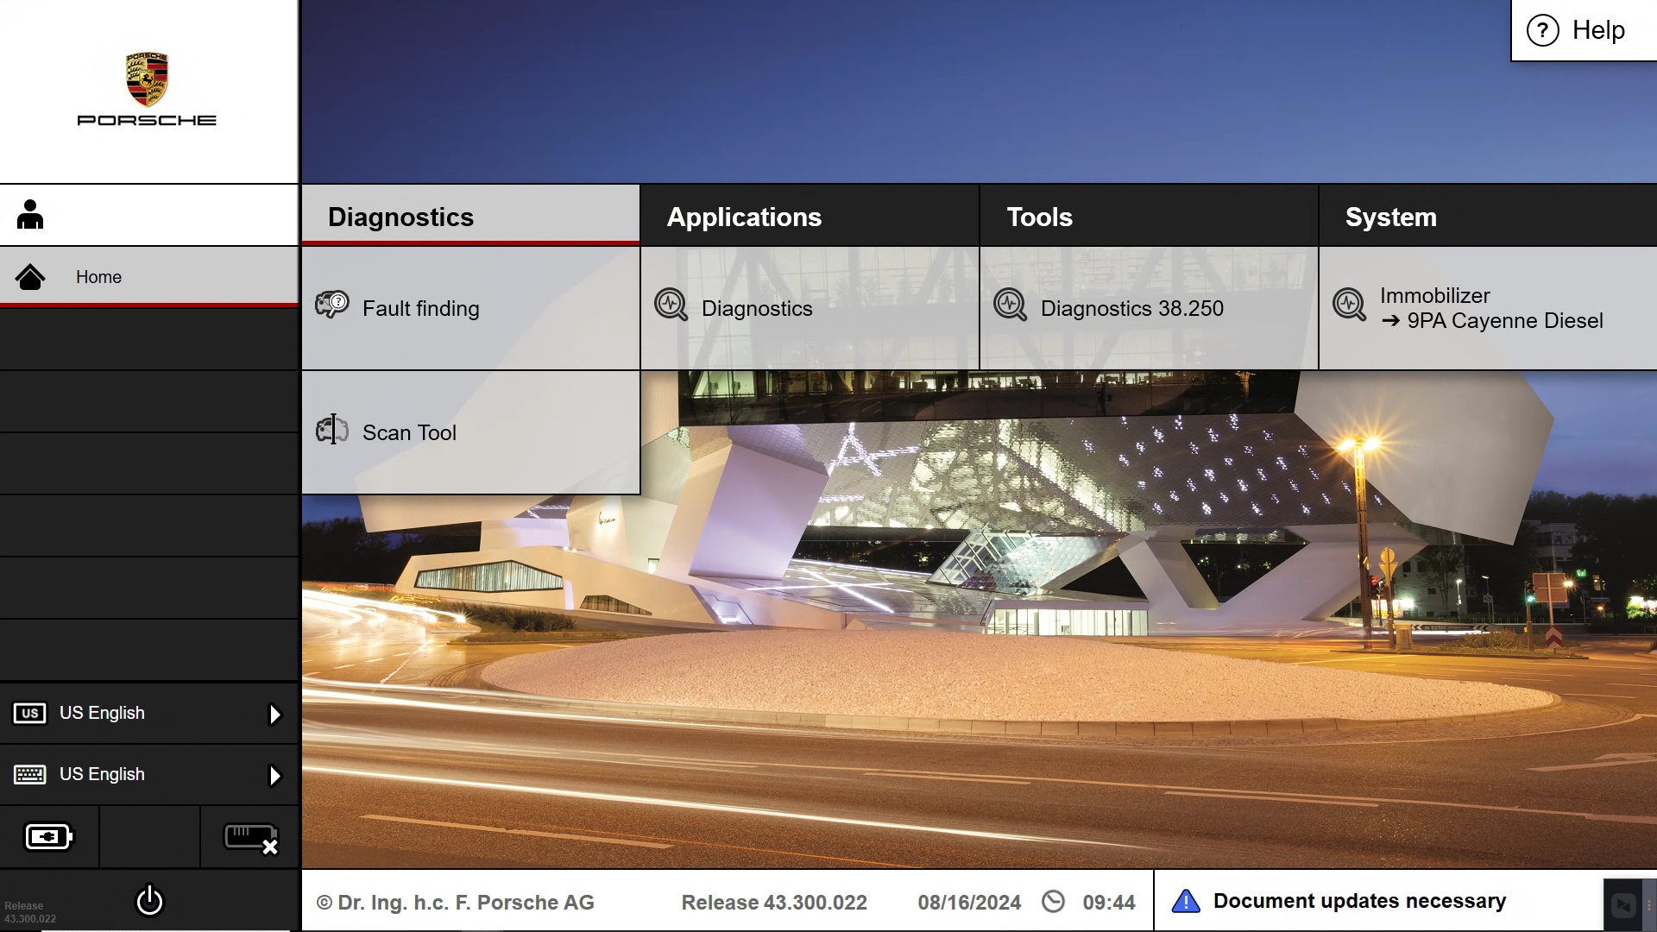Click the disconnected VCI adapter icon

[251, 838]
